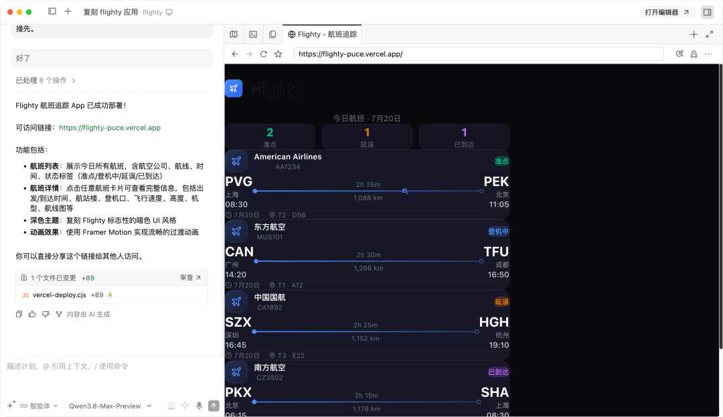Image resolution: width=723 pixels, height=417 pixels.
Task: Start voice input with microphone icon
Action: [199, 406]
